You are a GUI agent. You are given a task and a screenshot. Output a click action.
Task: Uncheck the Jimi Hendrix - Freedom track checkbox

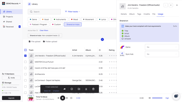[25, 56]
